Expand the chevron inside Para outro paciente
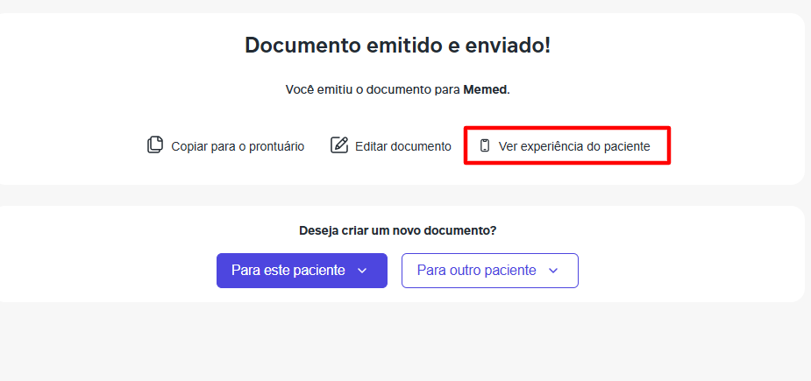Image resolution: width=811 pixels, height=381 pixels. [553, 271]
